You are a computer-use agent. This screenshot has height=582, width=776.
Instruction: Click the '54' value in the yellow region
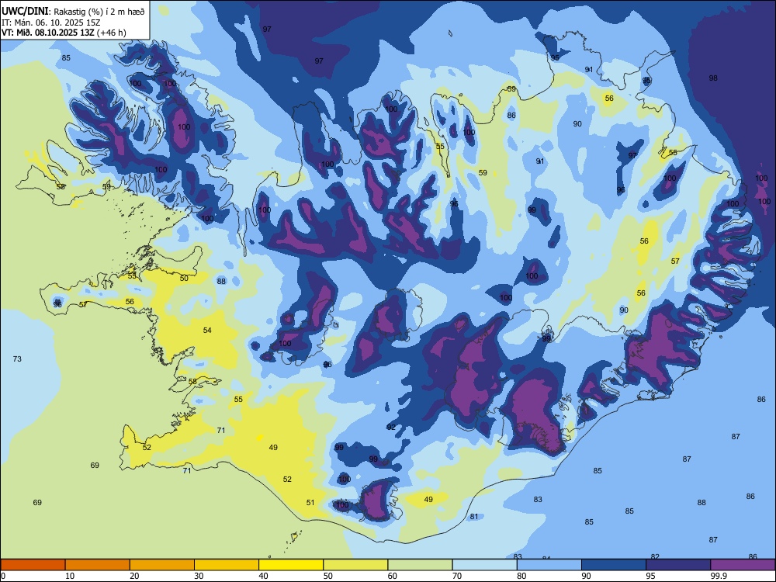click(x=207, y=330)
